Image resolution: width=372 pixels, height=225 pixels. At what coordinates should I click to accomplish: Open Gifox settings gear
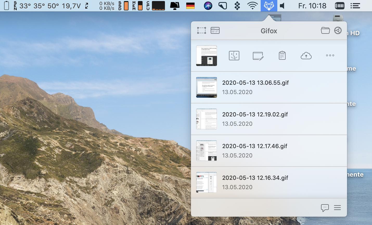click(338, 30)
